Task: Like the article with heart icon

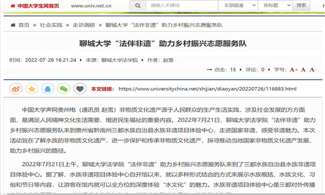Action: click(80, 89)
